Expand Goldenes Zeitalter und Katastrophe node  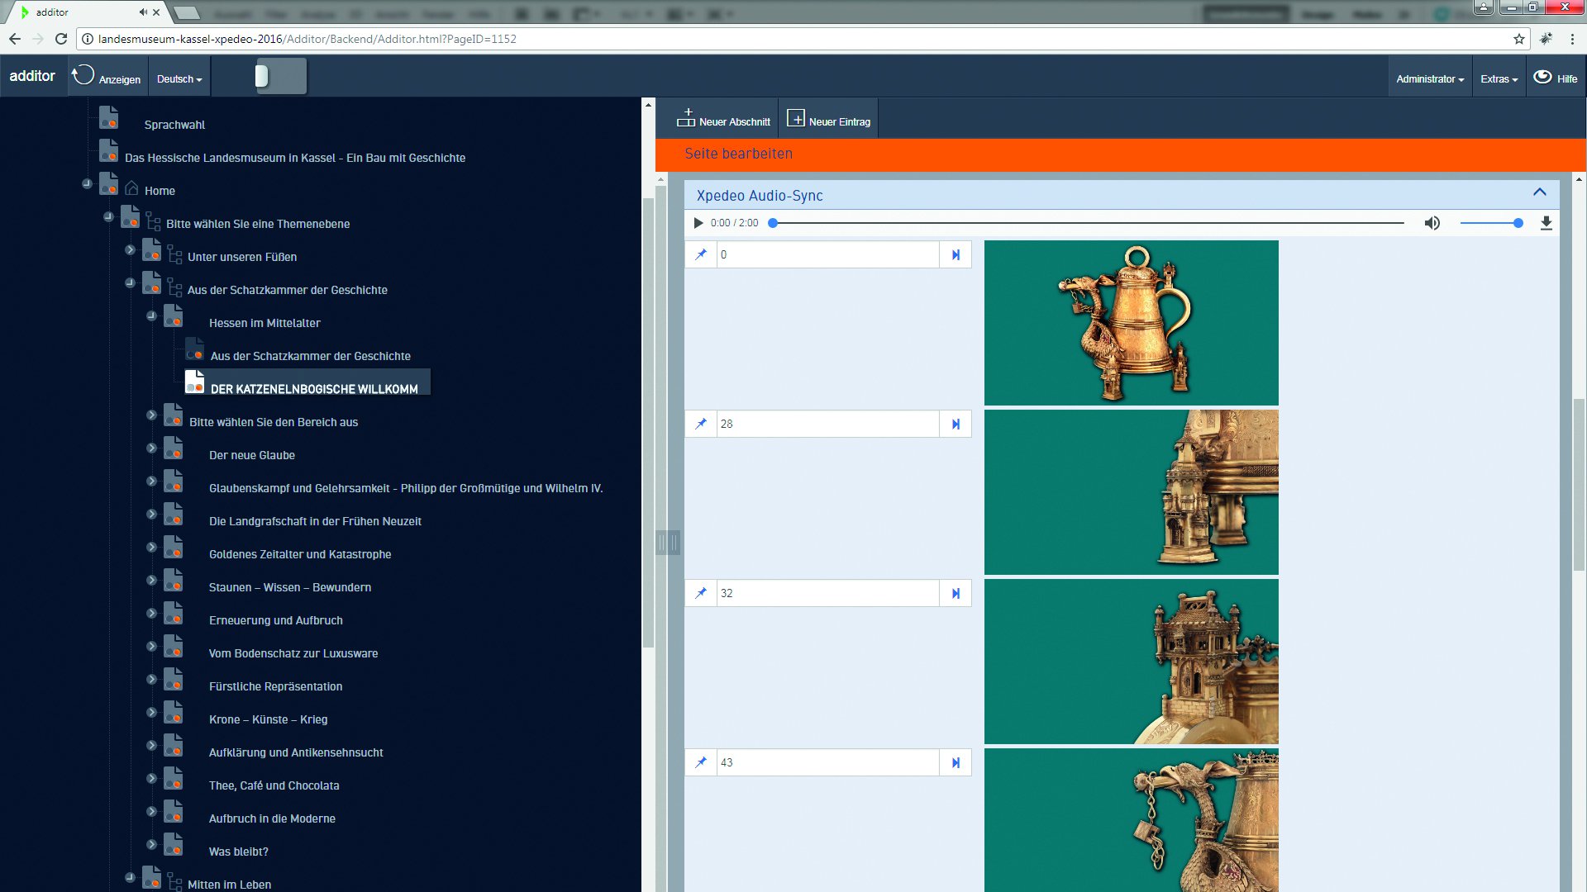point(151,547)
